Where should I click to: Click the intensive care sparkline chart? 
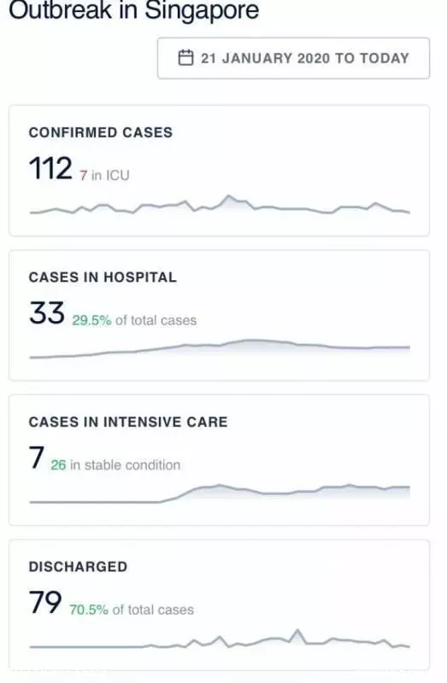[x=220, y=493]
